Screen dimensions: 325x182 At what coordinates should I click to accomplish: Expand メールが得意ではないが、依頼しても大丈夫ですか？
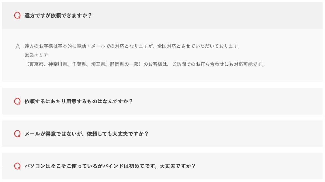(x=162, y=134)
